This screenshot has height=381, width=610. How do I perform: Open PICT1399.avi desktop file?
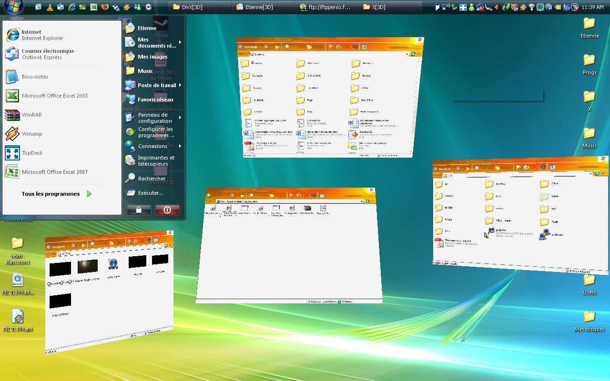18,321
